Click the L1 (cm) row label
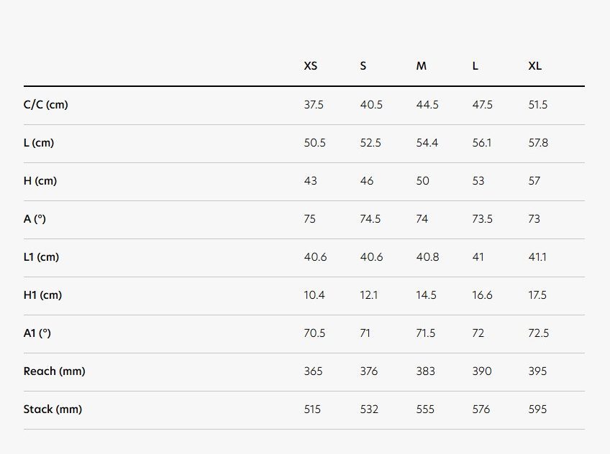 41,256
